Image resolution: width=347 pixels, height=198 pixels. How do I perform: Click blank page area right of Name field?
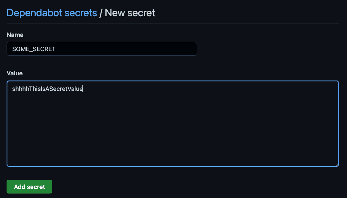tap(270, 49)
